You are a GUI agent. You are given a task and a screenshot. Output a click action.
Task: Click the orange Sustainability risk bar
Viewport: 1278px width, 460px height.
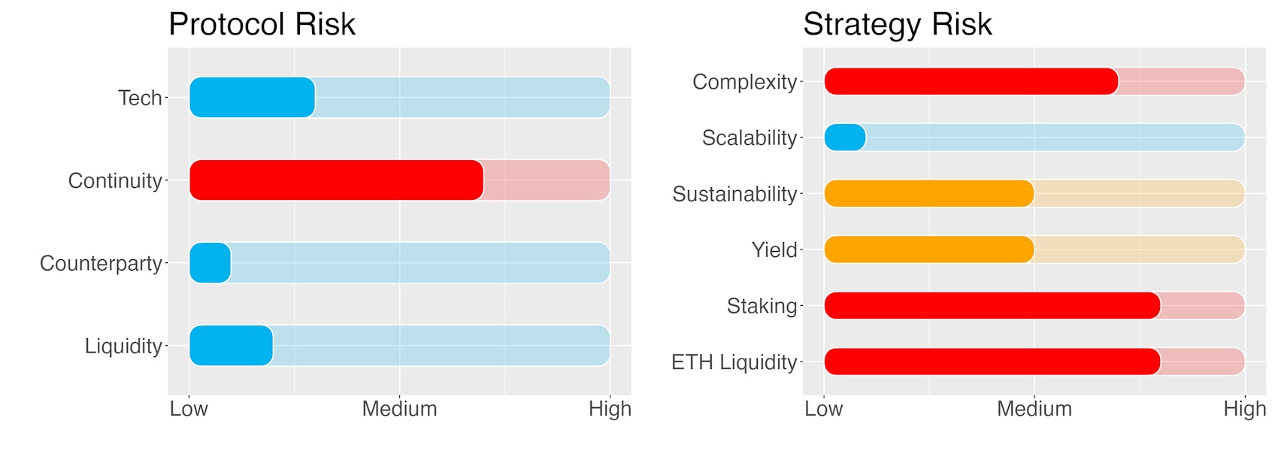click(928, 193)
